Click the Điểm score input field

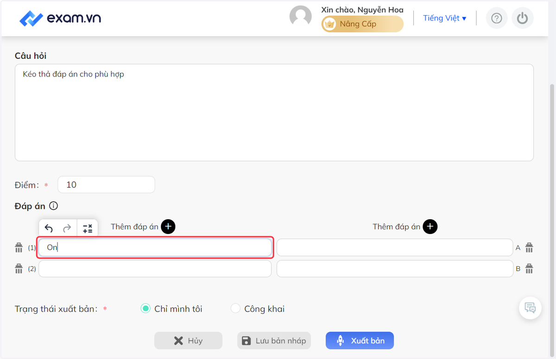[106, 184]
